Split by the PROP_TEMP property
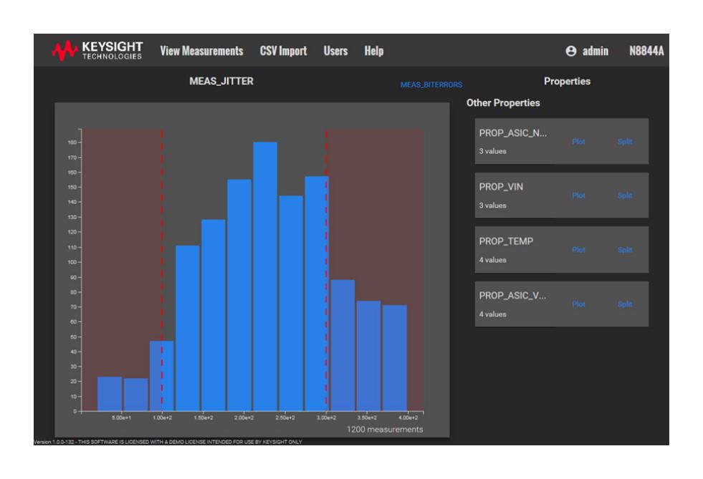Viewport: 703px width, 479px height. click(x=625, y=250)
